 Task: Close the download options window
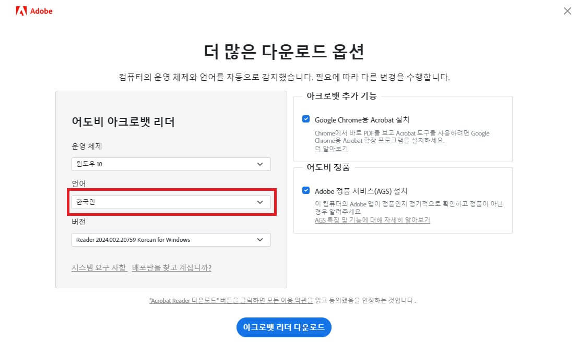568,10
